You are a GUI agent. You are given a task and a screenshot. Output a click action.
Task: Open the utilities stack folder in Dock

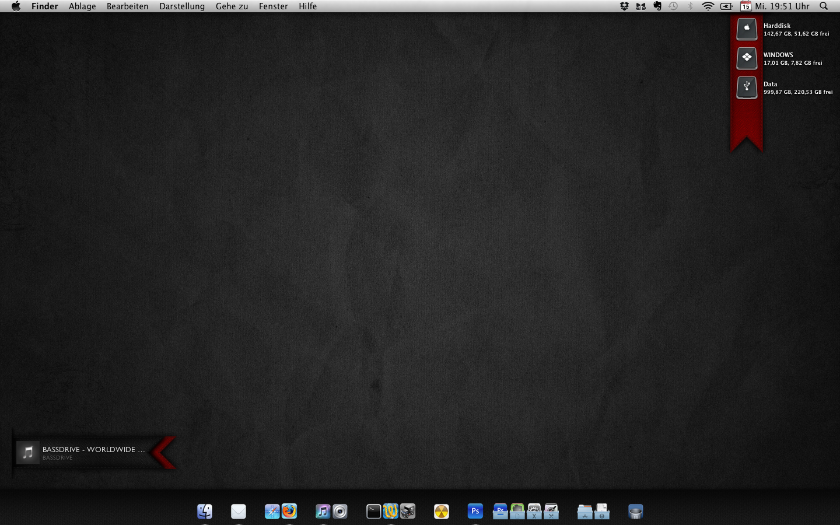pos(551,512)
